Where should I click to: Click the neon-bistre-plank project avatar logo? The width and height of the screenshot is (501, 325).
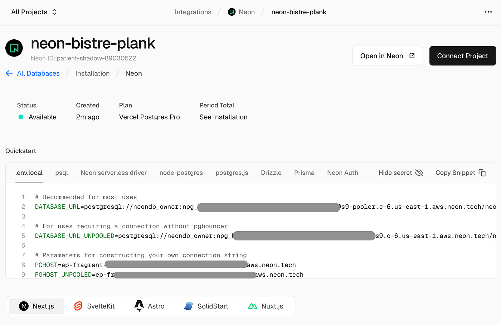(14, 48)
